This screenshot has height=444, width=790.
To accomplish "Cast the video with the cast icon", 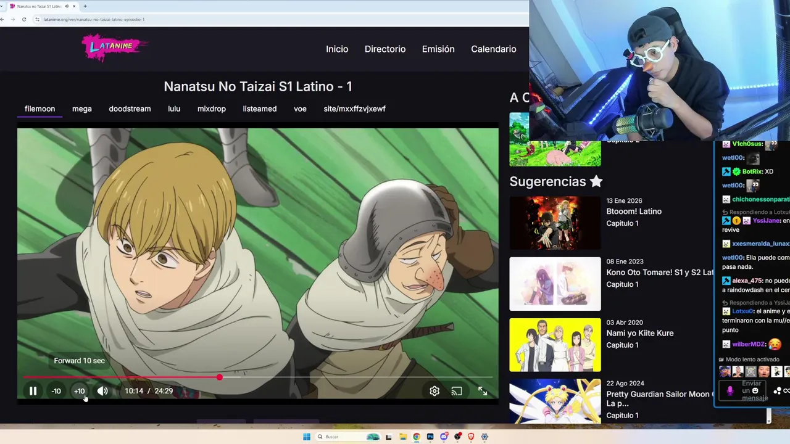I will 457,391.
